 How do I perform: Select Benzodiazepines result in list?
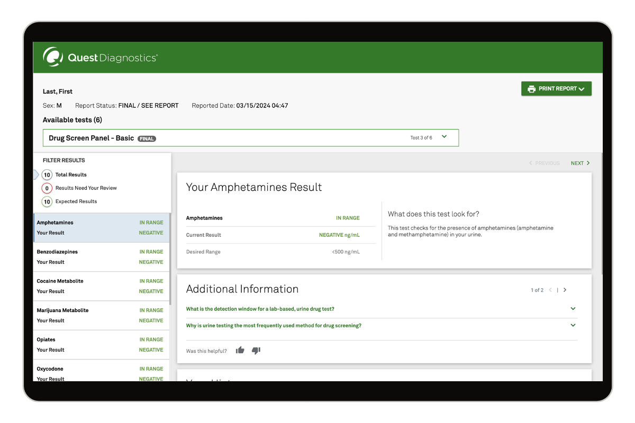pos(101,257)
